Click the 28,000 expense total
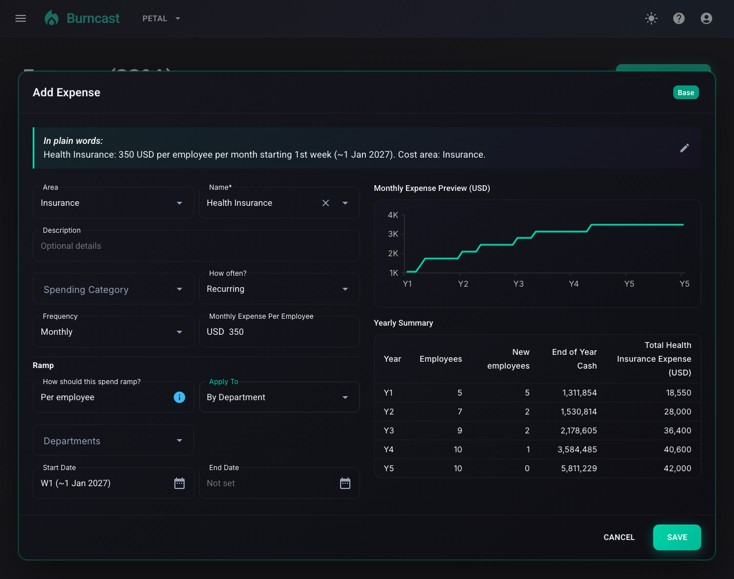Screen dimensions: 734x579 tap(678, 412)
